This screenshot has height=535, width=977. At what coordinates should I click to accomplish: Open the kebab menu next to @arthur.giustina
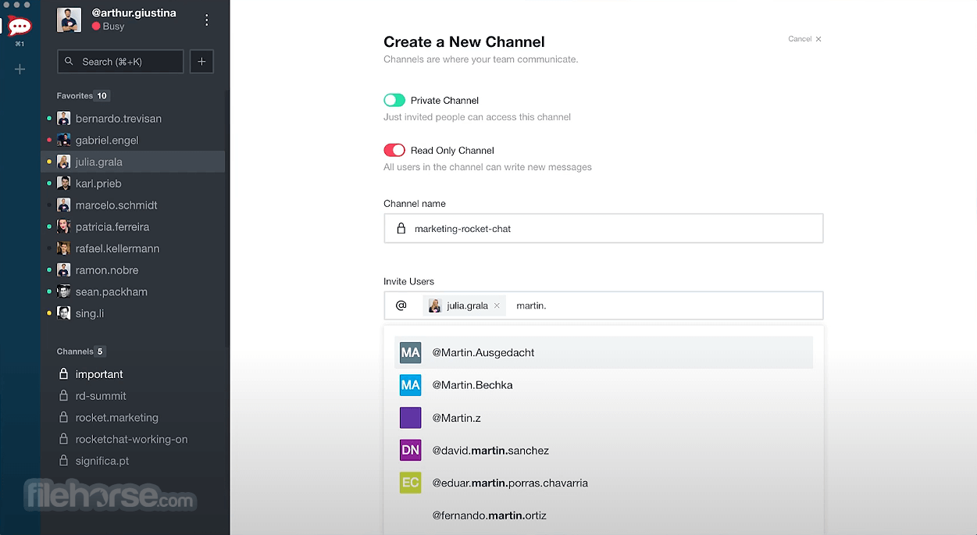(x=206, y=19)
